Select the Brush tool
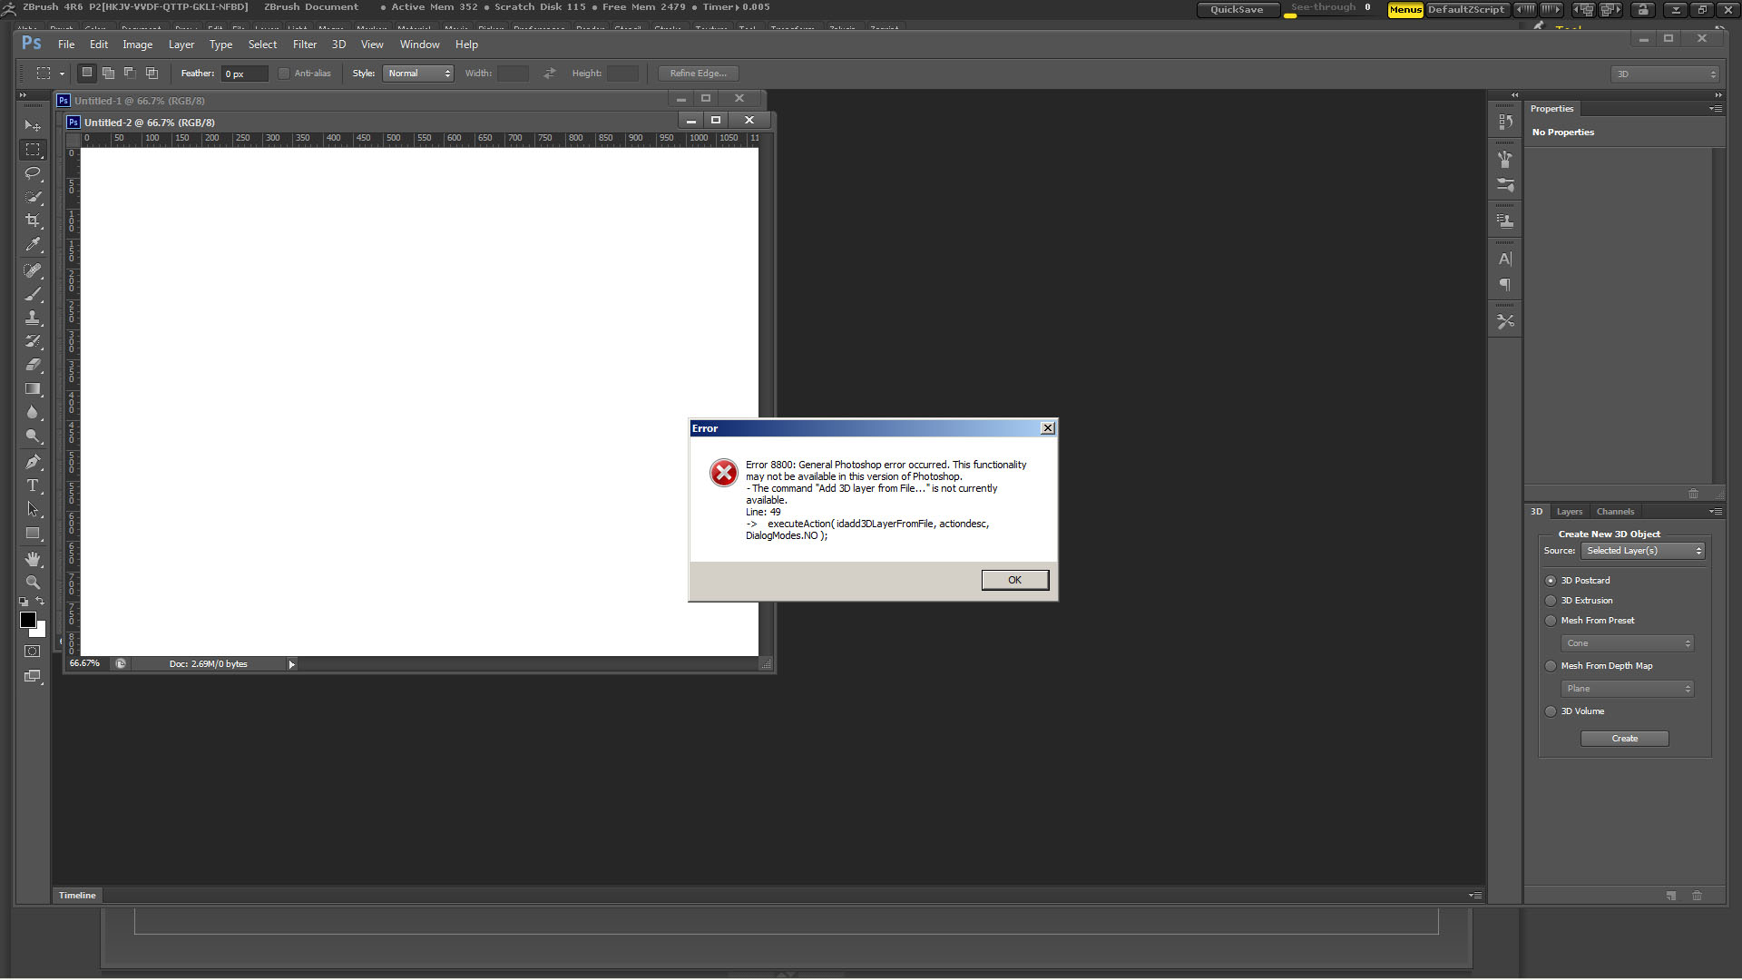 coord(33,294)
